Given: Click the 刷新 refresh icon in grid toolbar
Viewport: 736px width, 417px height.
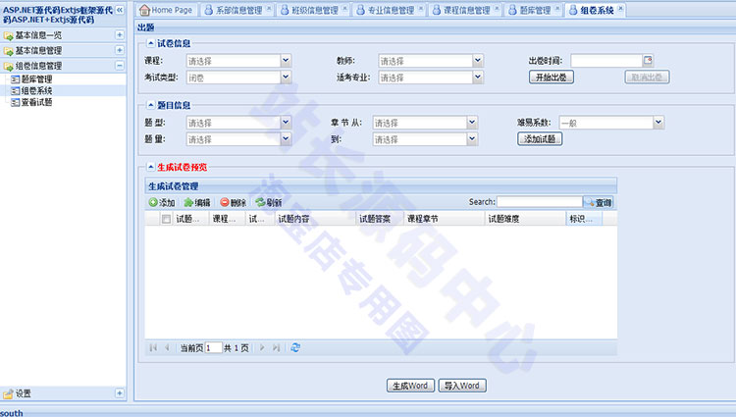Looking at the screenshot, I should (x=260, y=202).
